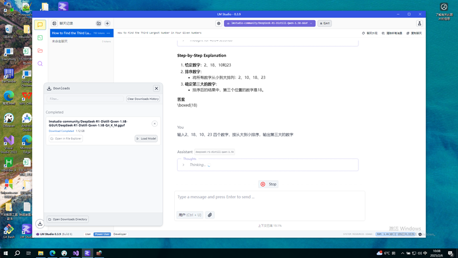Viewport: 458px width, 258px height.
Task: Close the Downloads panel
Action: (156, 88)
